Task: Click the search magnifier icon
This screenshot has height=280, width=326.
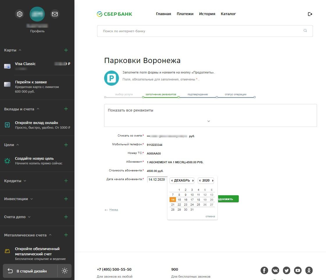Action: 305,30
